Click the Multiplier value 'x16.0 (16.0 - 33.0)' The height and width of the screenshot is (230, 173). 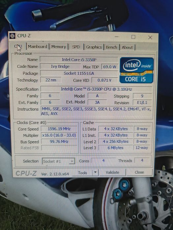click(x=59, y=135)
